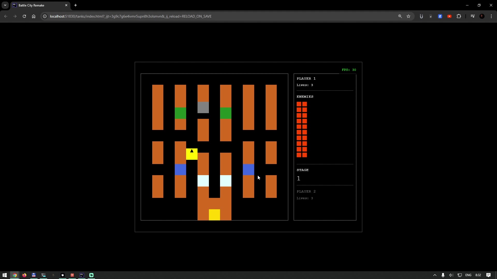Open the tab search dropdown arrow
497x279 pixels.
point(5,5)
